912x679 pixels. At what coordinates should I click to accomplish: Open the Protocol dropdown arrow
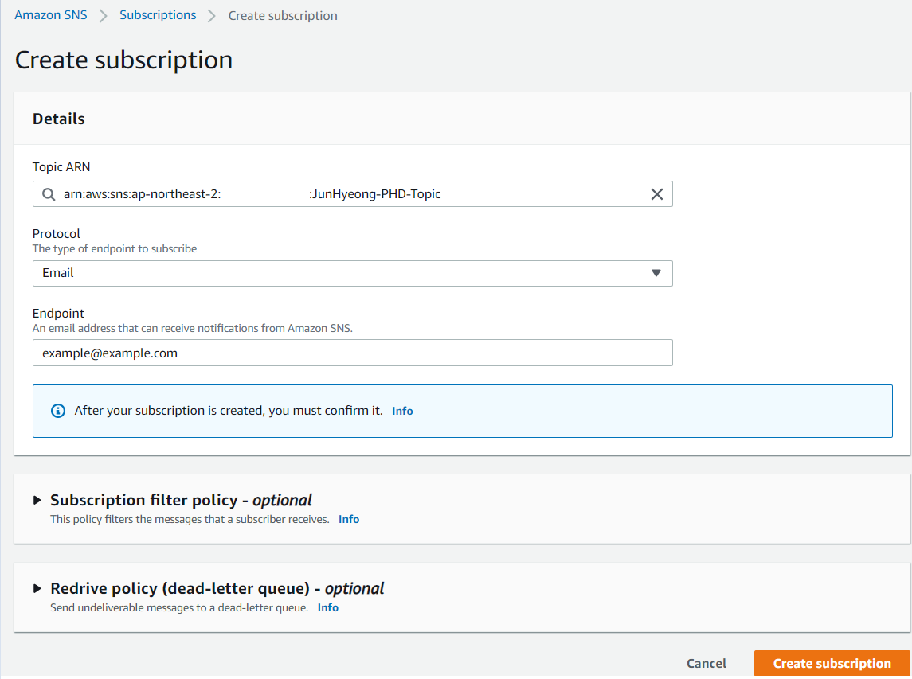(x=656, y=273)
